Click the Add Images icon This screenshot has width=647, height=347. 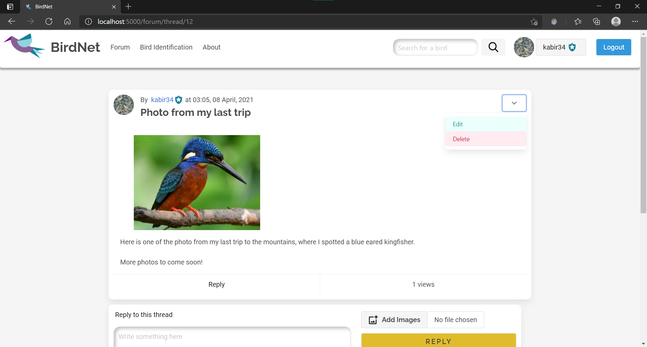pos(373,319)
